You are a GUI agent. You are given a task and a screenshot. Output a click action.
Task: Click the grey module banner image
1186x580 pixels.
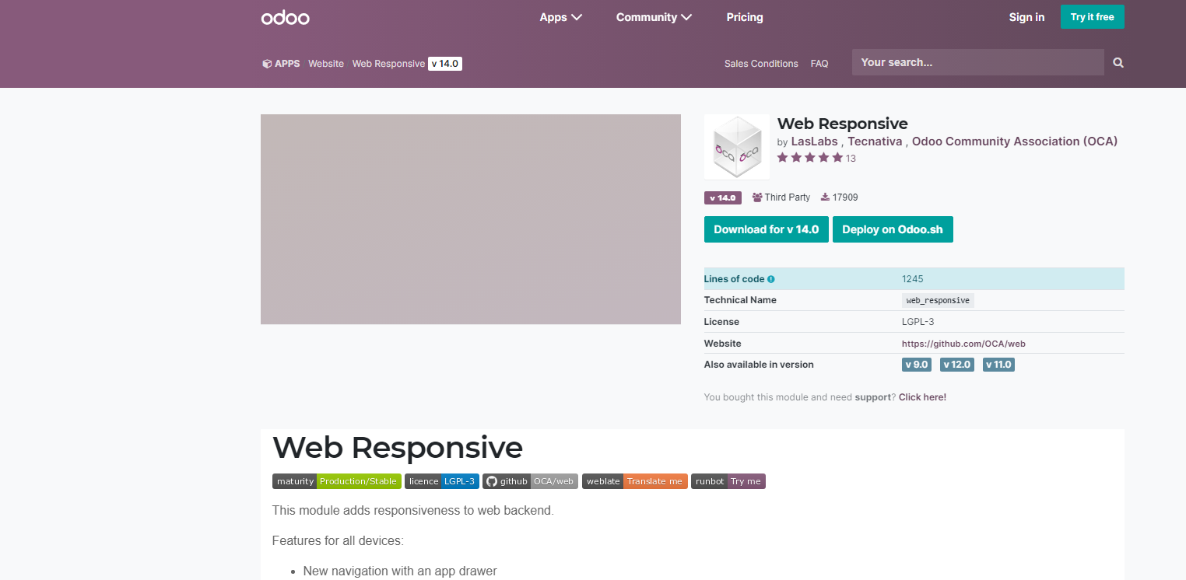471,219
